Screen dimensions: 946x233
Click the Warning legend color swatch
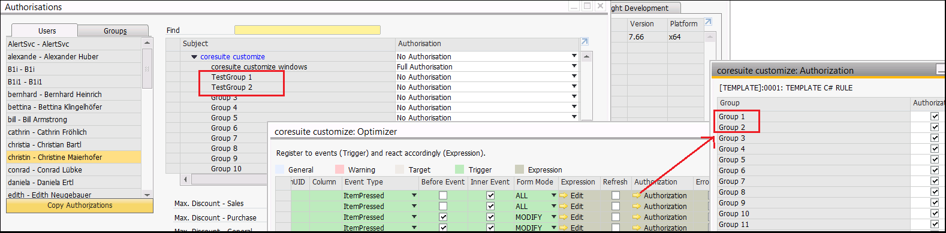pos(340,170)
